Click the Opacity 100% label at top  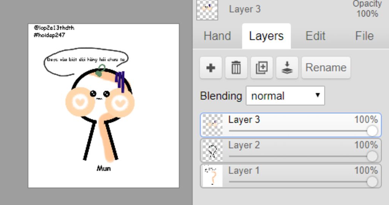[367, 9]
